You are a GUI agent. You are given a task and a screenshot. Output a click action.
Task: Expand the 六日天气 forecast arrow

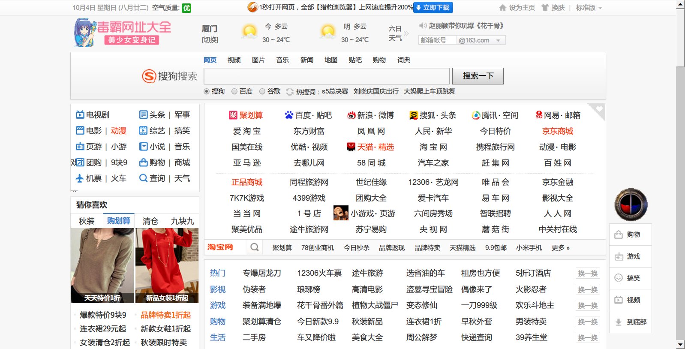406,33
